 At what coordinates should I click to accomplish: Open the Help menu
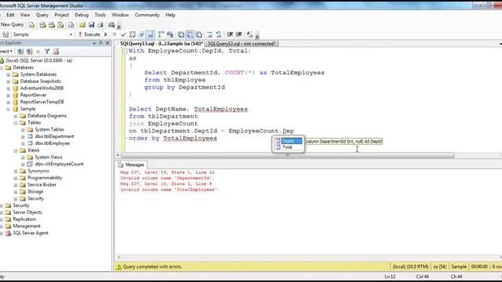click(170, 15)
